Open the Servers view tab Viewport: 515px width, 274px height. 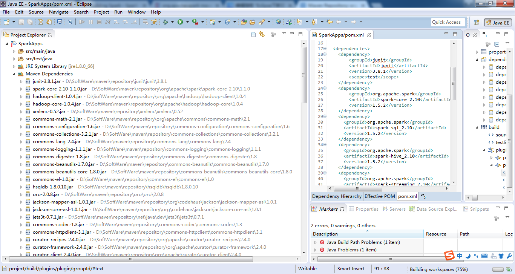click(394, 209)
